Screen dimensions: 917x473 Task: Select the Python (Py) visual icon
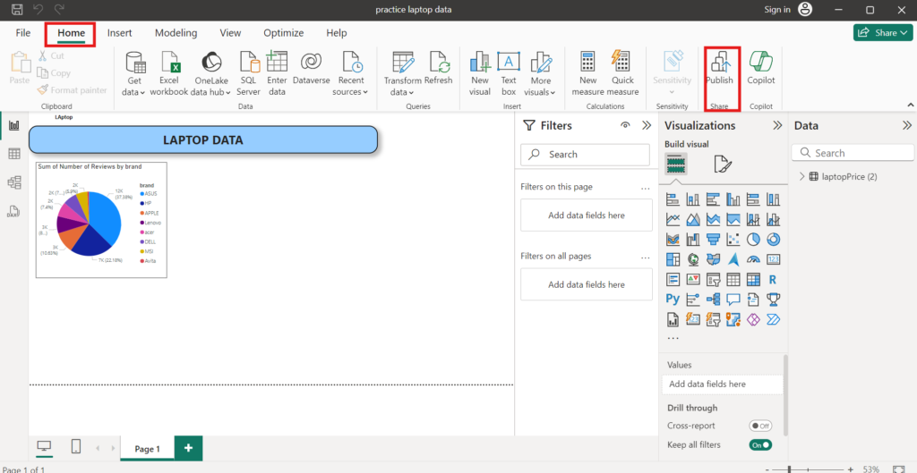pos(673,300)
